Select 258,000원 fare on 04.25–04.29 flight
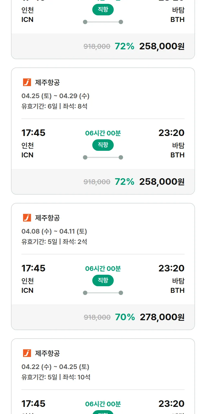The image size is (206, 414). pyautogui.click(x=162, y=182)
